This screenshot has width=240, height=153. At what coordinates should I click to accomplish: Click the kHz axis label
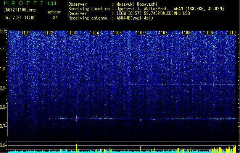point(3,31)
